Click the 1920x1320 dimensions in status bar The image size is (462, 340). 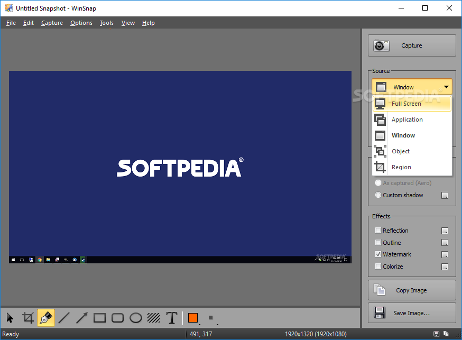point(316,334)
